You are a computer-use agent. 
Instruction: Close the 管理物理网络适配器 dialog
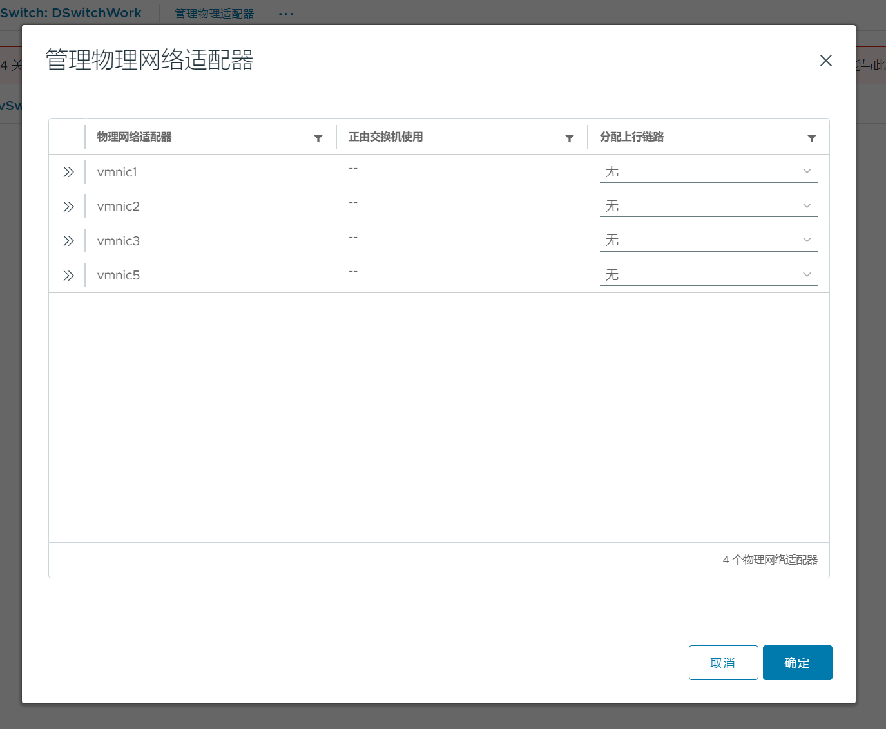click(825, 61)
